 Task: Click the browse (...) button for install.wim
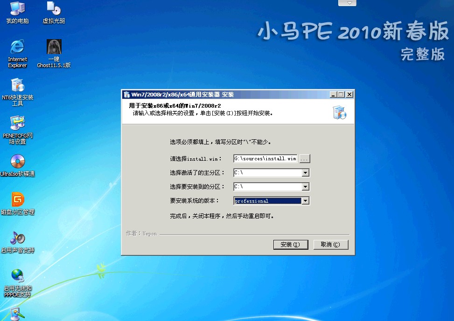[x=304, y=159]
